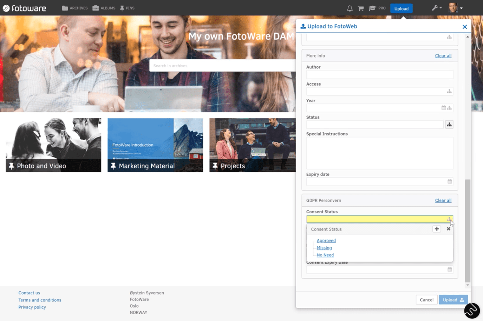Close the Consent Status taxonomy popup
Screen dimensions: 483x321
pyautogui.click(x=449, y=229)
